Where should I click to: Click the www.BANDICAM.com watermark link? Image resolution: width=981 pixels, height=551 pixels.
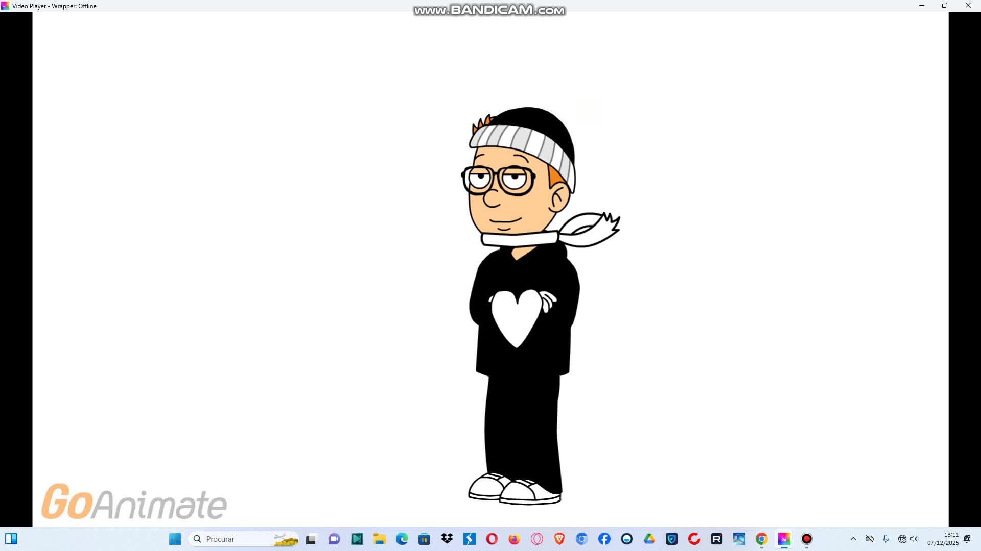(489, 9)
